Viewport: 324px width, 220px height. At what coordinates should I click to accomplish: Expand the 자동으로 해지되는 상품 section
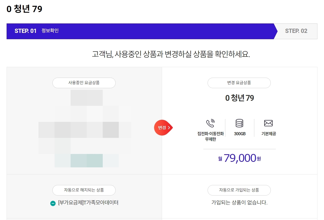point(84,190)
